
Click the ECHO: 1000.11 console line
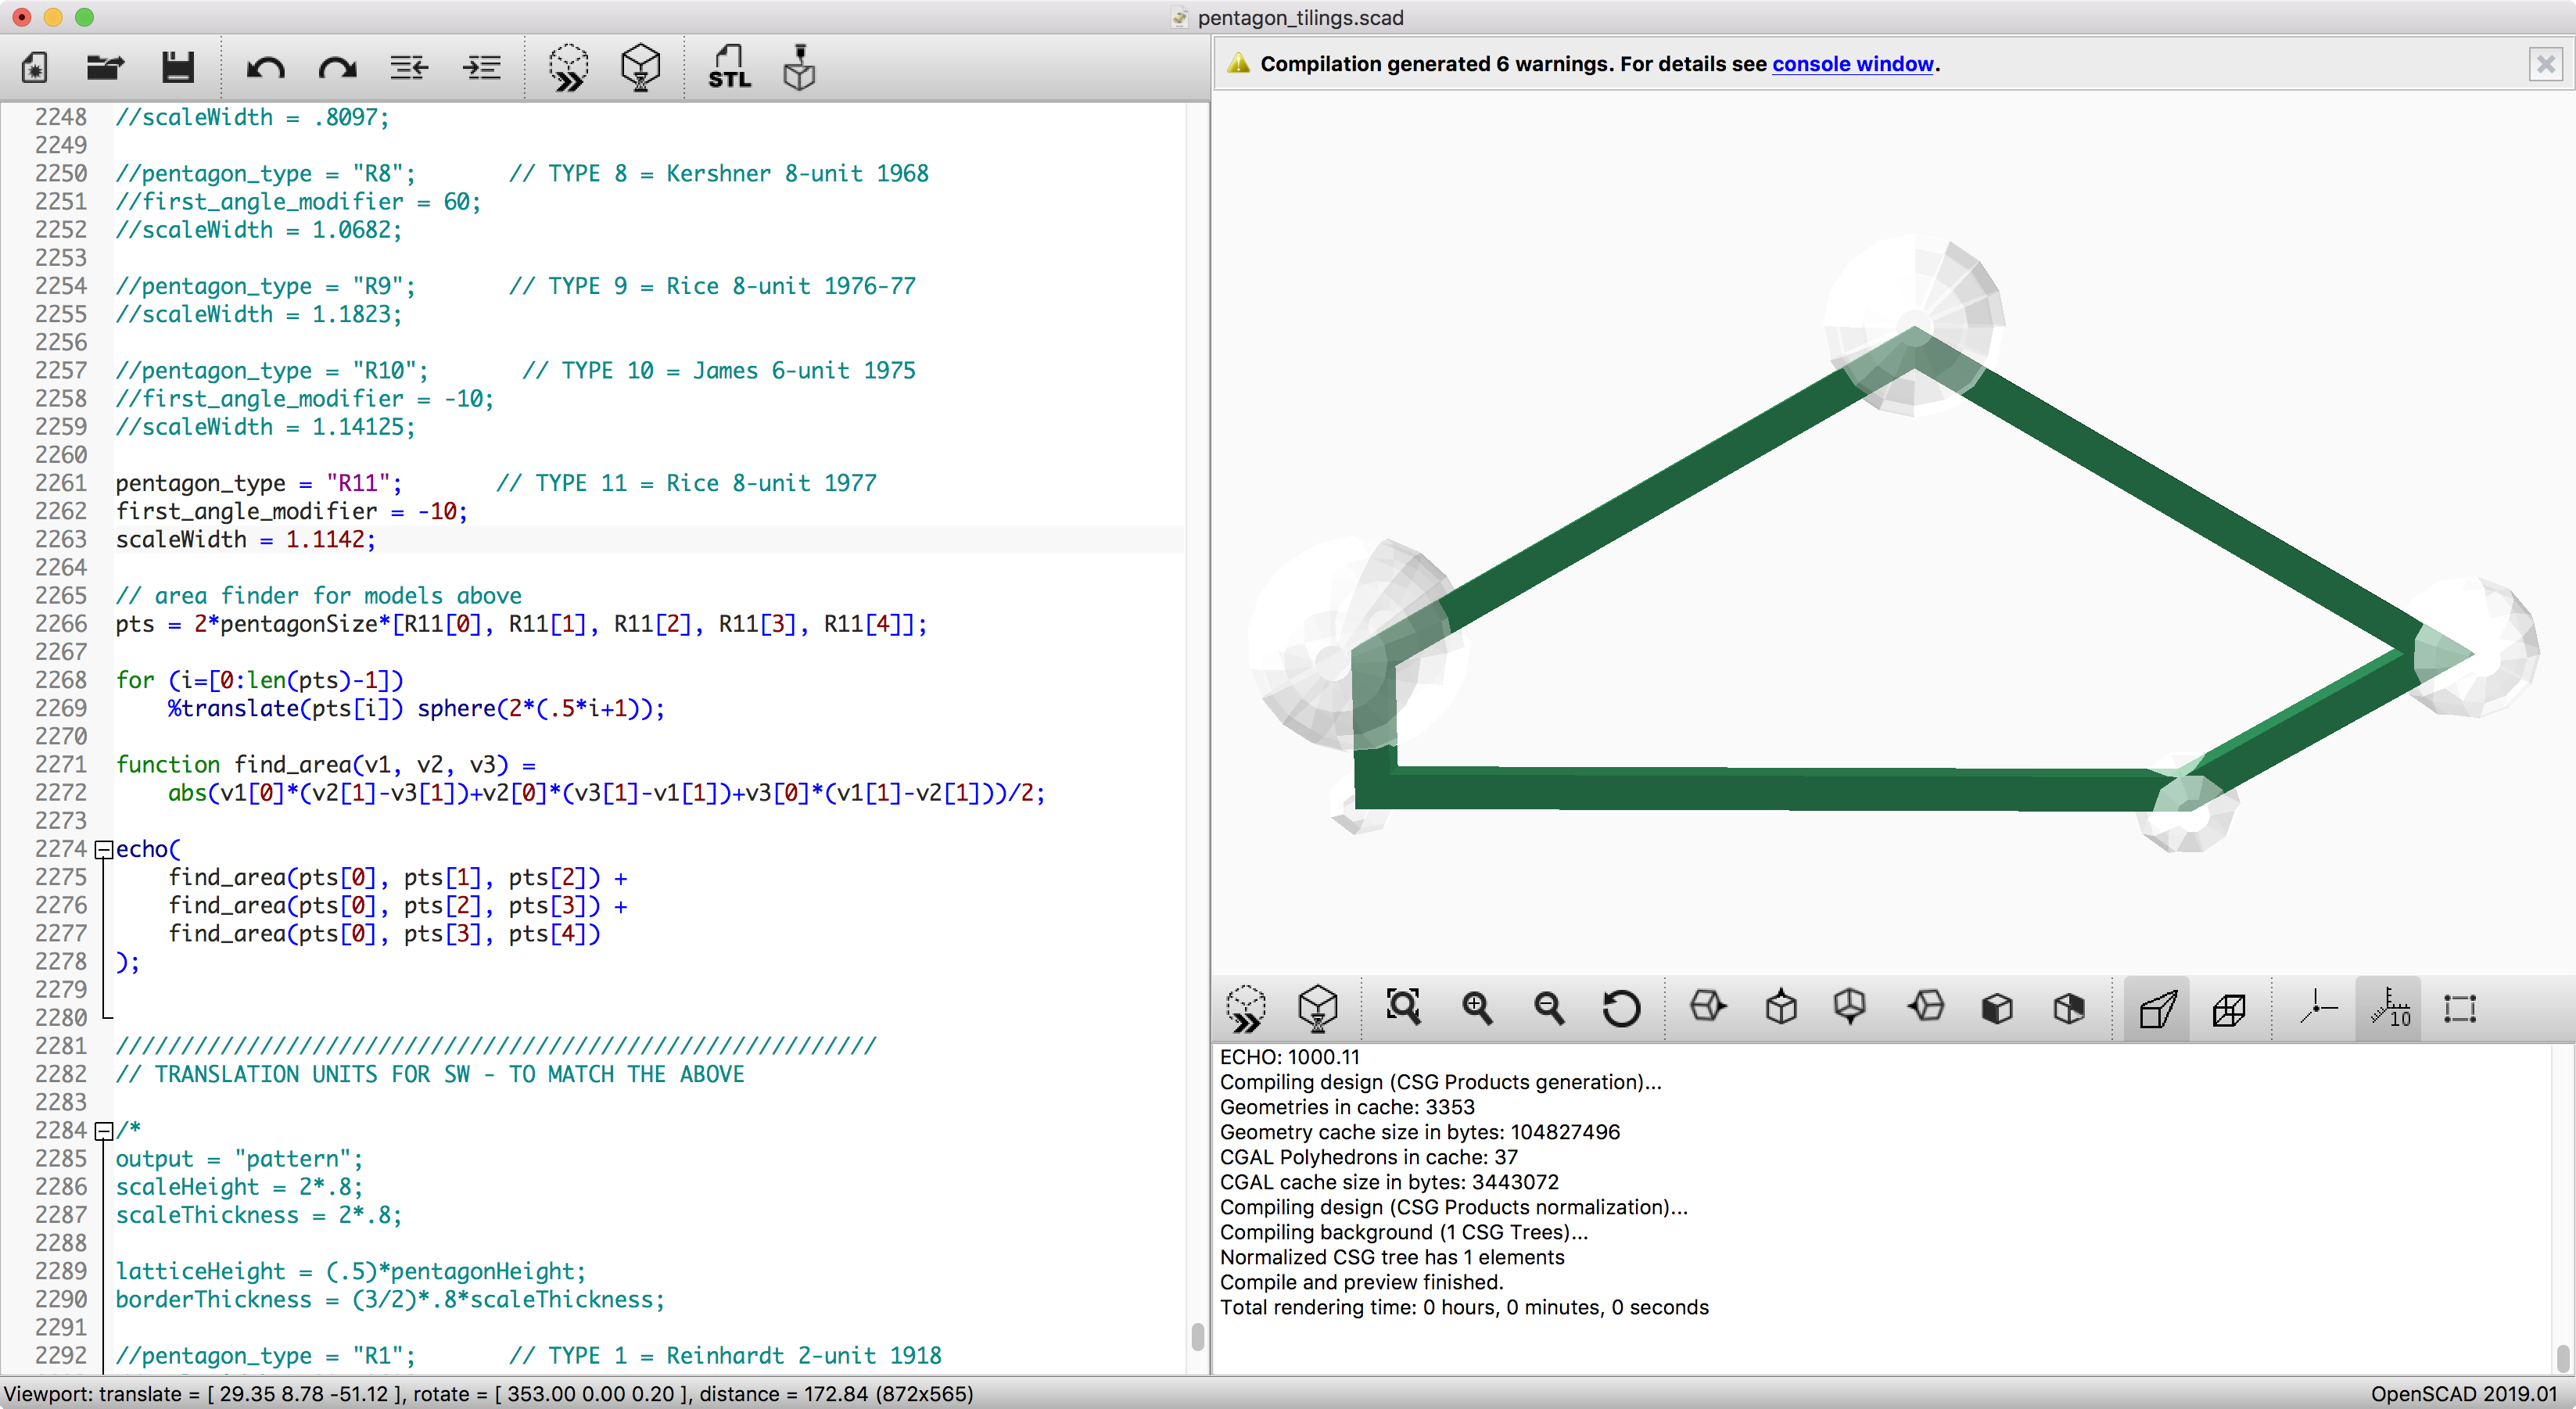(x=1289, y=1056)
